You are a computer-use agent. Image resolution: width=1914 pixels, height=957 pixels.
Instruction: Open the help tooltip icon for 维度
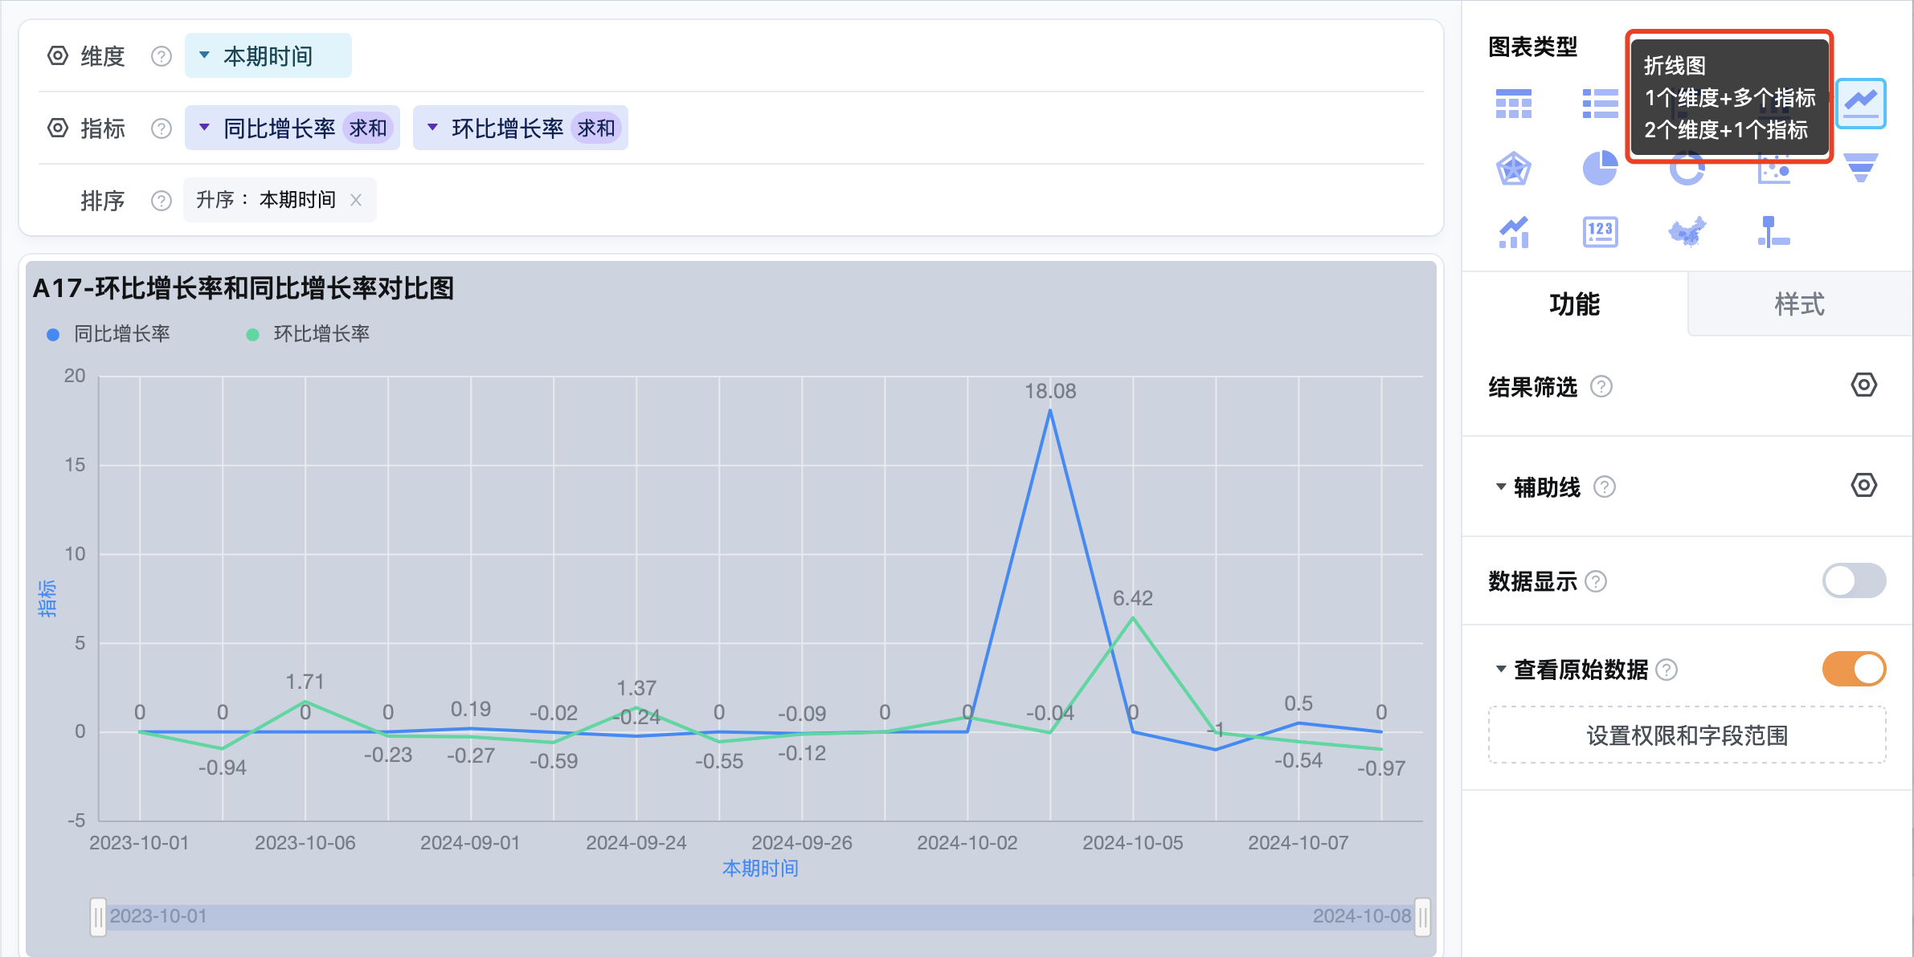pos(162,56)
